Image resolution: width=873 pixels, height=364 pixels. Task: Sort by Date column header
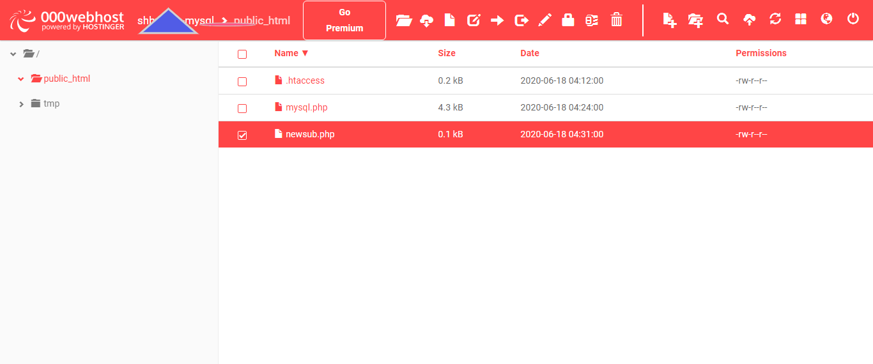pos(530,53)
